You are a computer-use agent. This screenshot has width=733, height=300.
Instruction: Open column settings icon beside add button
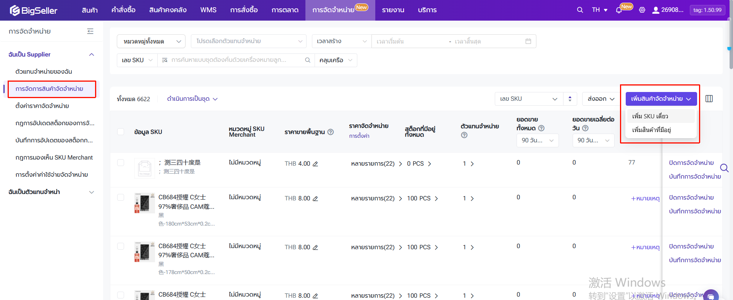(709, 99)
